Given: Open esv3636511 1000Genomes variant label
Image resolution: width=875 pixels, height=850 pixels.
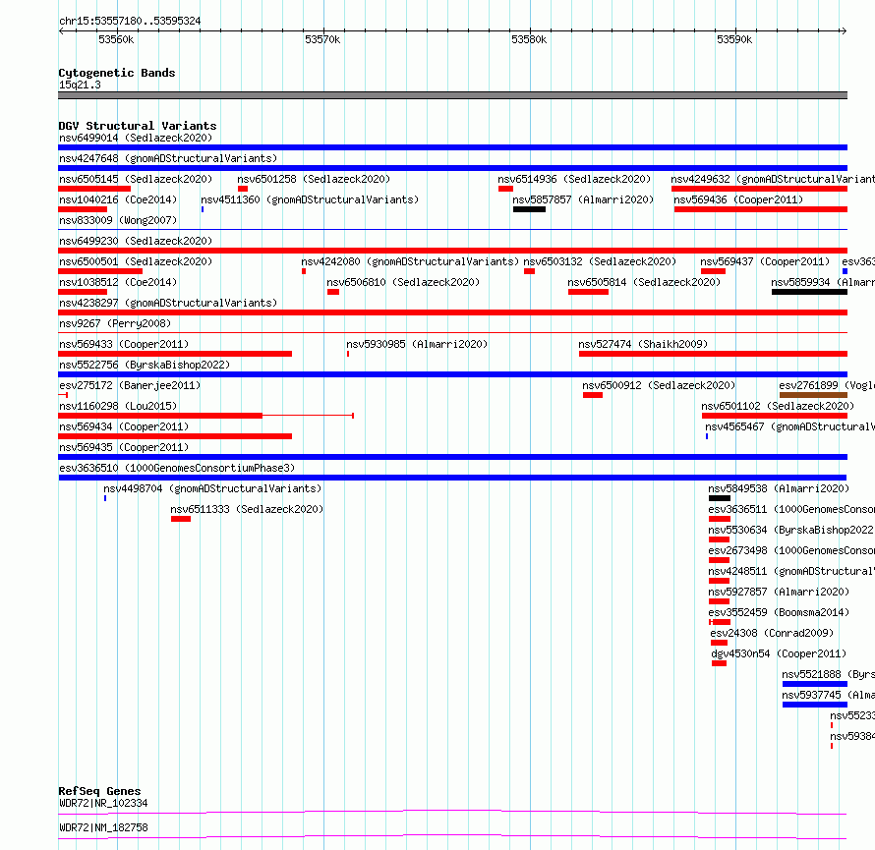Looking at the screenshot, I should [x=791, y=509].
